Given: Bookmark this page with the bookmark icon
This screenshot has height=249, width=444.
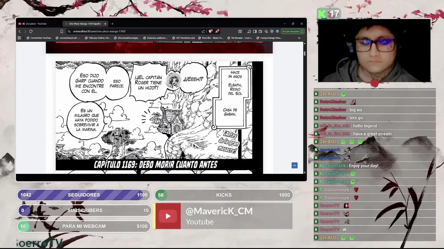Looking at the screenshot, I should pyautogui.click(x=62, y=31).
